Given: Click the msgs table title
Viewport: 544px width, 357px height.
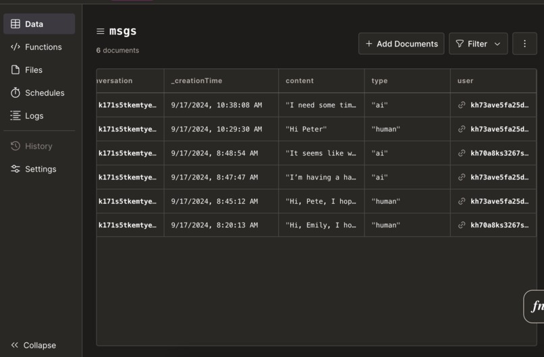Looking at the screenshot, I should (x=123, y=31).
